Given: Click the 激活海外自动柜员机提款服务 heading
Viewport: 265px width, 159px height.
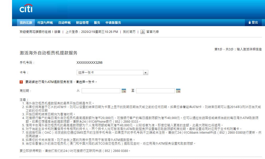Looking at the screenshot, I should (48, 53).
